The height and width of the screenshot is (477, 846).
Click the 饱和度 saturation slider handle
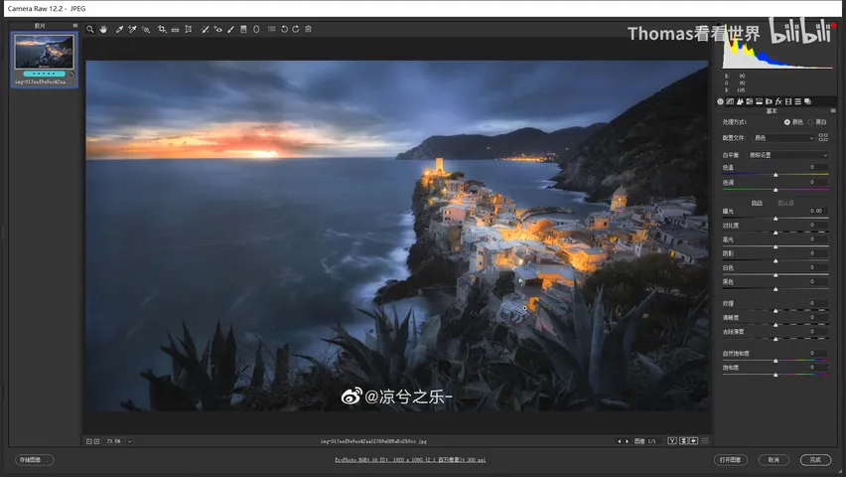(x=775, y=375)
